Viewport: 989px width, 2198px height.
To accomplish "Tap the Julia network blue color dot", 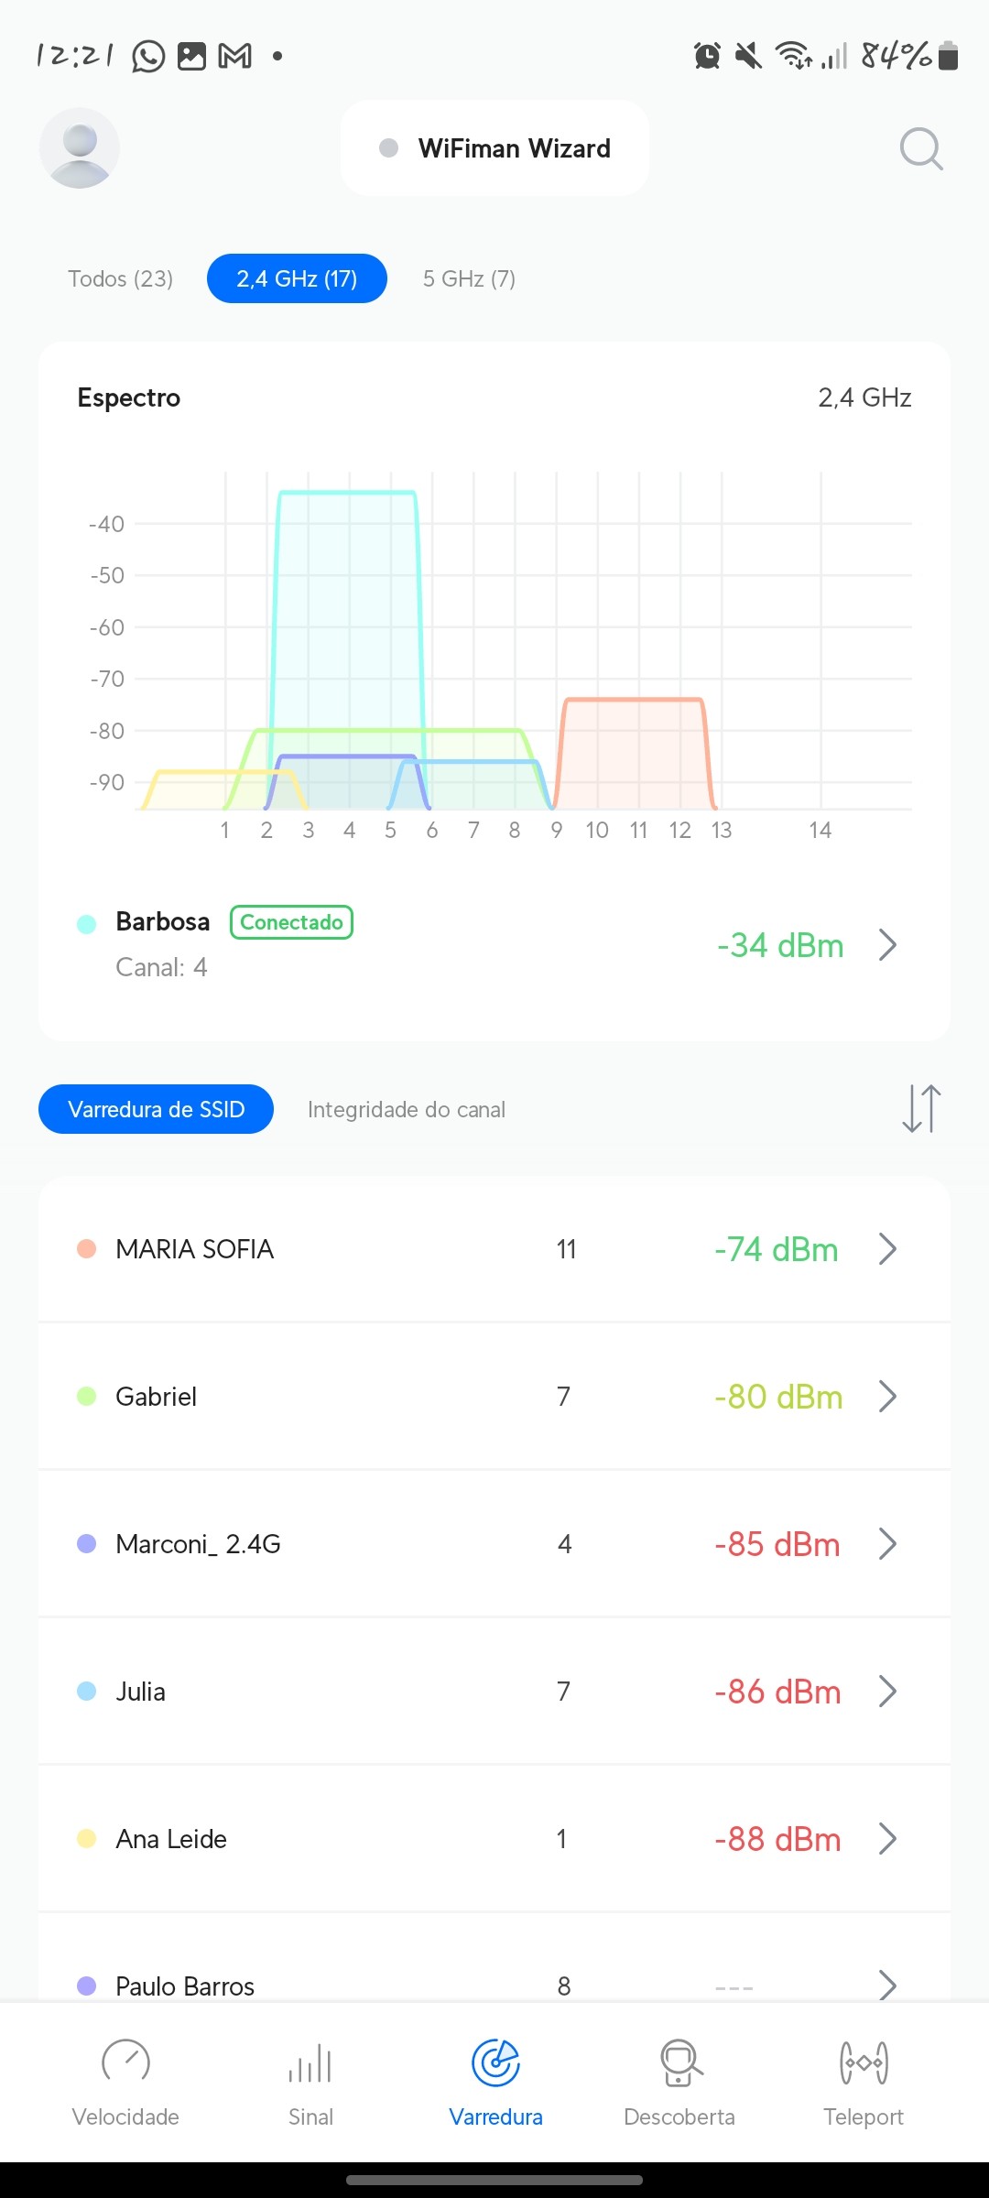I will 87,1692.
